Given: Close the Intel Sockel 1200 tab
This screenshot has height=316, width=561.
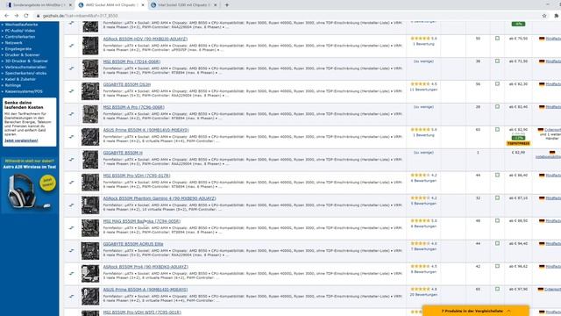Looking at the screenshot, I should tap(215, 5).
